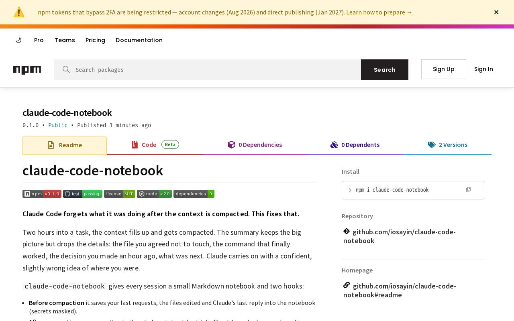Viewport: 514px width, 321px height.
Task: Dismiss the npm tokens warning banner
Action: [x=496, y=12]
